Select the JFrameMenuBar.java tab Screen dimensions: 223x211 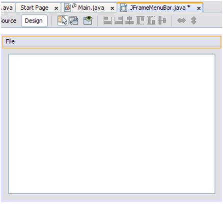click(160, 8)
